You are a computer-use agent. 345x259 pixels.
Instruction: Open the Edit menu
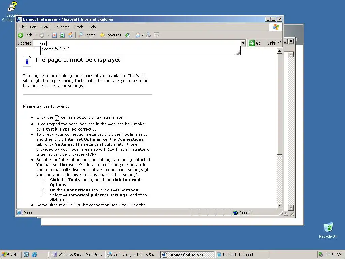[x=33, y=27]
